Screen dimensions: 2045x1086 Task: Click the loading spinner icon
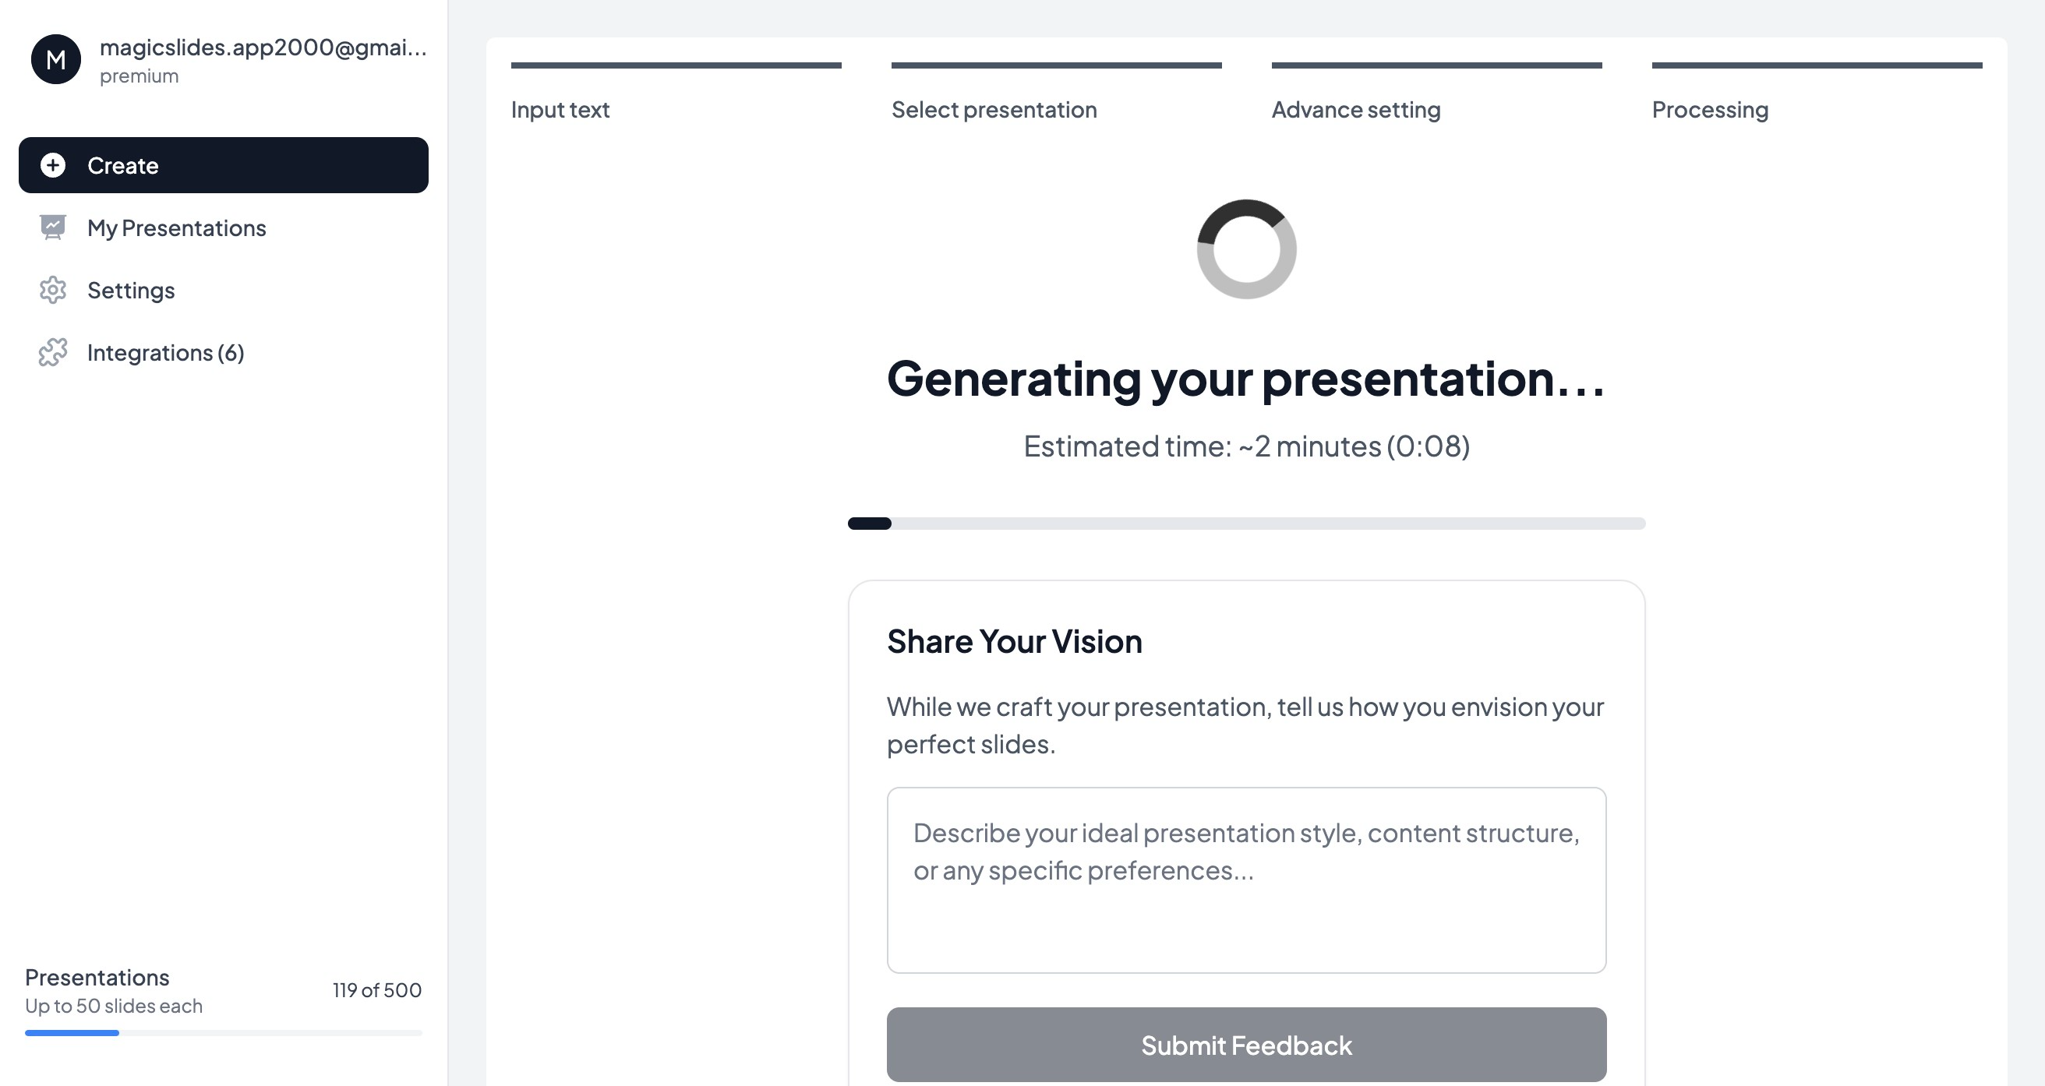point(1246,249)
